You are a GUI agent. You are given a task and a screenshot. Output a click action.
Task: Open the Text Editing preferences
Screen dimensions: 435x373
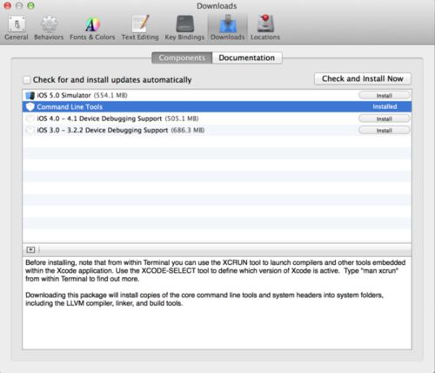pos(140,28)
